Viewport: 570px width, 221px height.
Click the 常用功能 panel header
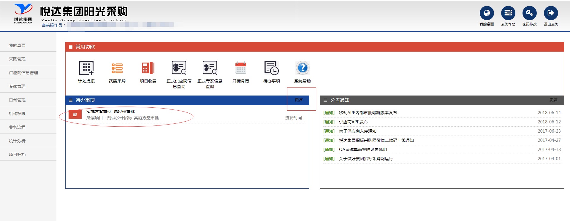click(x=315, y=47)
